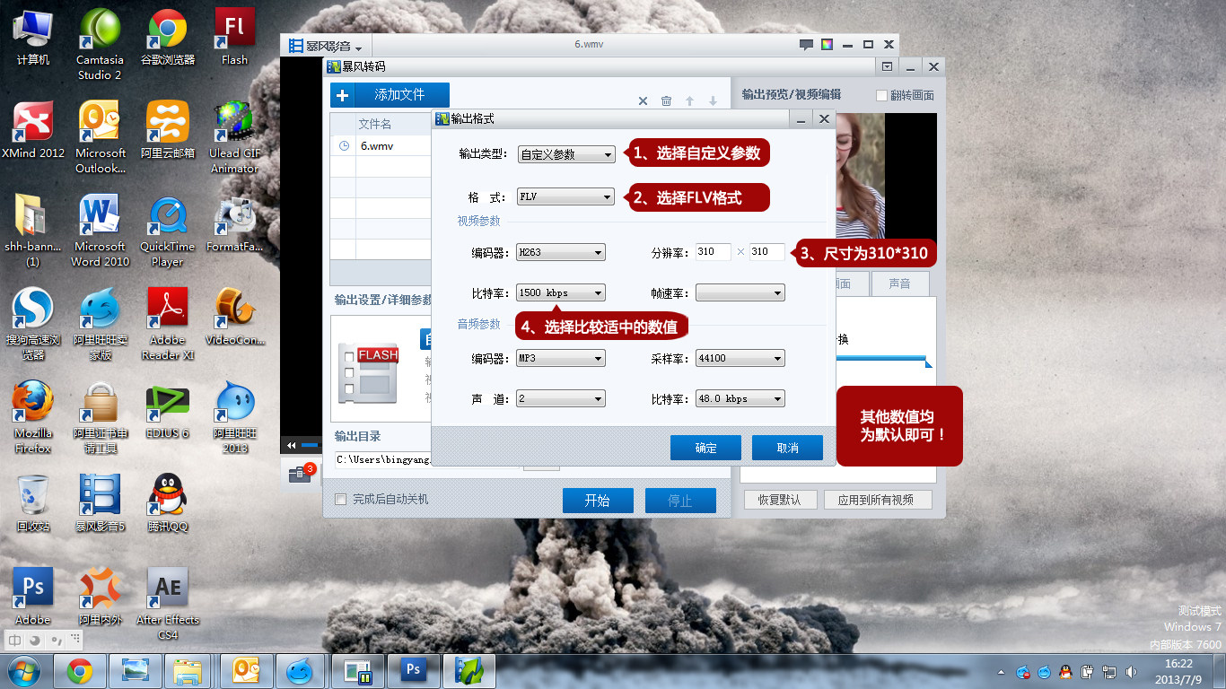This screenshot has width=1226, height=689.
Task: Enable the 翻转画面 checkbox
Action: click(881, 96)
